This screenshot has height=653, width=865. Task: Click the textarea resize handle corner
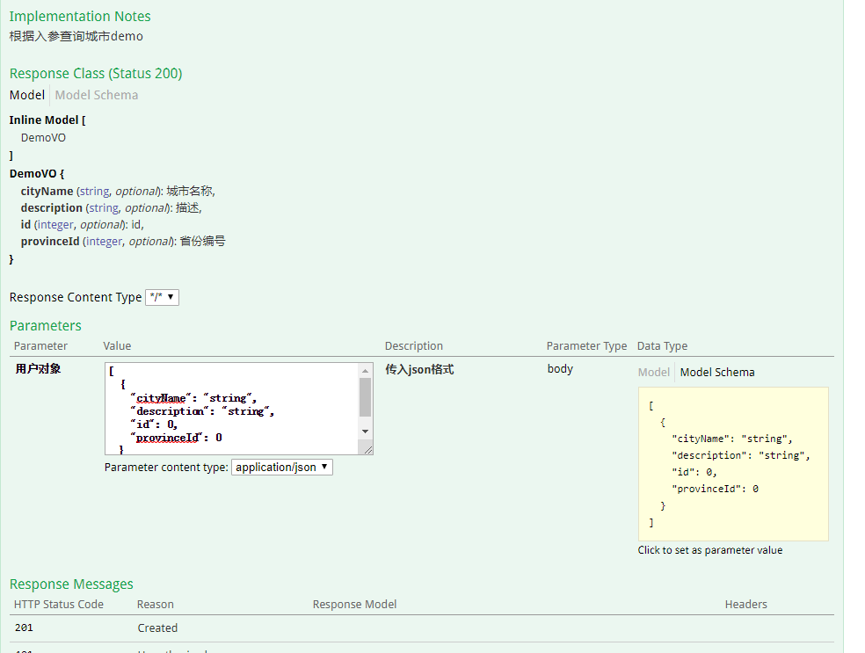tap(368, 449)
